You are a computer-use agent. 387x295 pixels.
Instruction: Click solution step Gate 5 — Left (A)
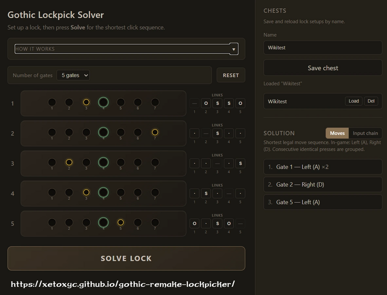pyautogui.click(x=322, y=202)
